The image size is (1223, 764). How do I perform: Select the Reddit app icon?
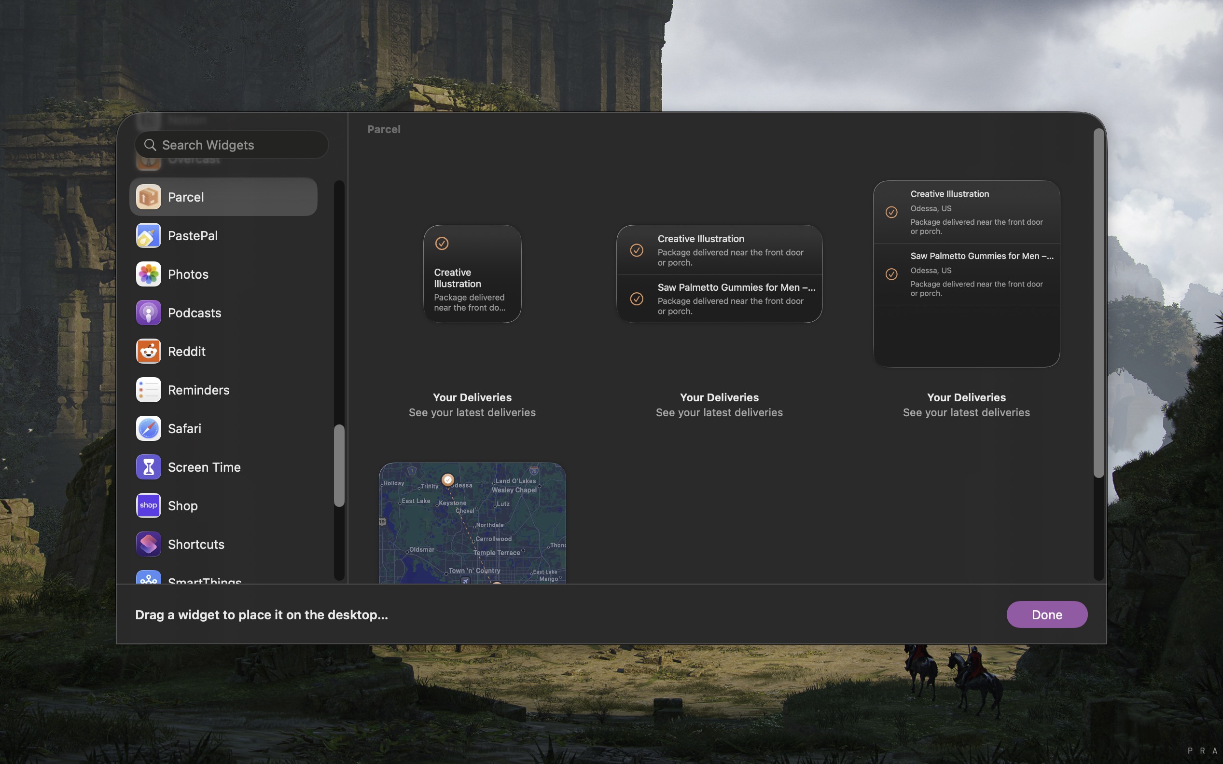tap(148, 351)
